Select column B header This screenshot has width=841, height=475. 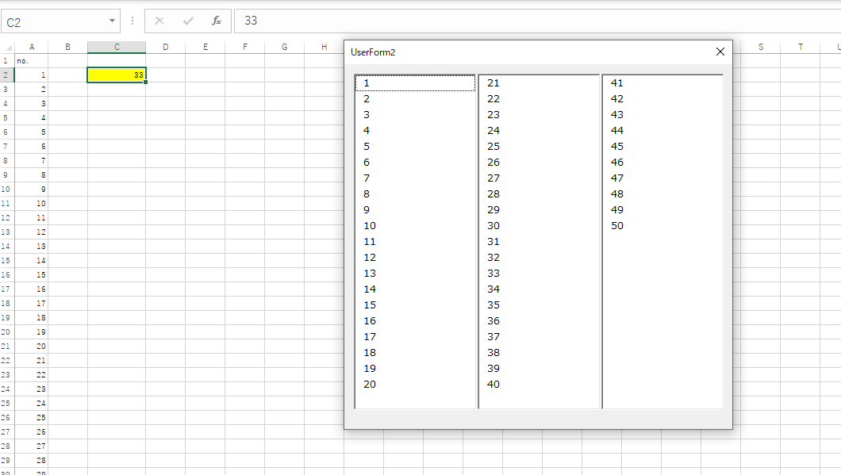click(x=67, y=47)
